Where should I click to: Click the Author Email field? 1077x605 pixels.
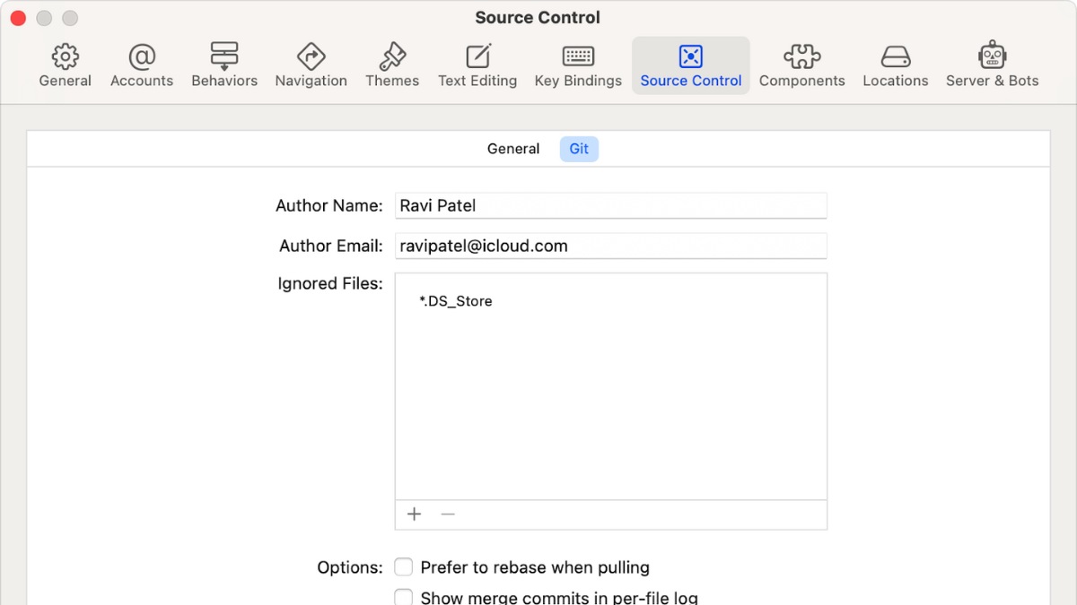tap(610, 246)
